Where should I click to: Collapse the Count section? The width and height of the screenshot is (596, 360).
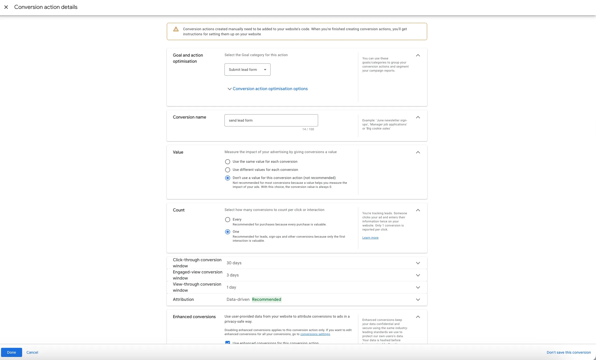coord(418,210)
